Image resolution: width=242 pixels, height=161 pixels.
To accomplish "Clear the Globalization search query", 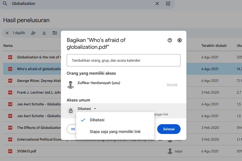I will tap(157, 4).
